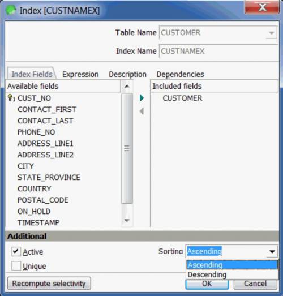Open the Table Name dropdown
The width and height of the screenshot is (283, 296).
click(x=272, y=33)
